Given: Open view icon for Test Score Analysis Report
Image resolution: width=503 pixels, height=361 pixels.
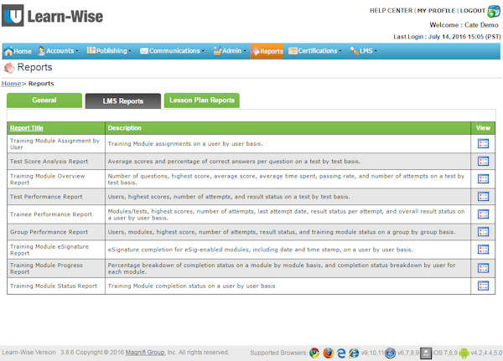Looking at the screenshot, I should (482, 161).
